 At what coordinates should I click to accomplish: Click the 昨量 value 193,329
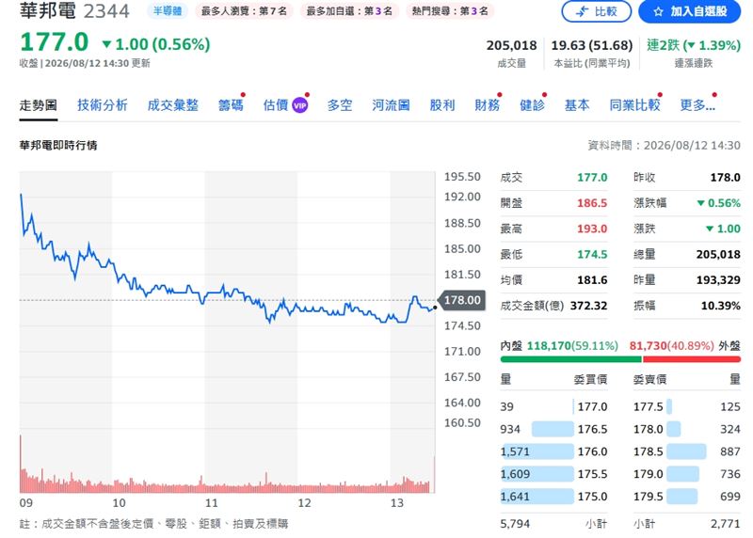(x=718, y=279)
